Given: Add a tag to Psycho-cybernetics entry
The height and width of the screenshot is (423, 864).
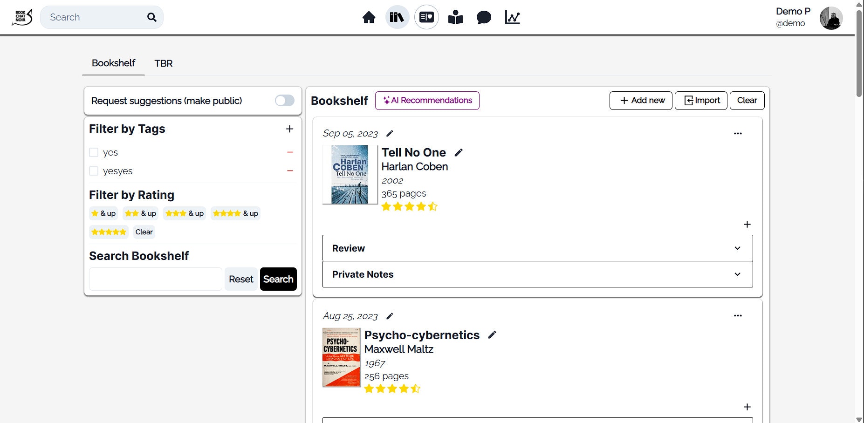Looking at the screenshot, I should click(x=747, y=407).
